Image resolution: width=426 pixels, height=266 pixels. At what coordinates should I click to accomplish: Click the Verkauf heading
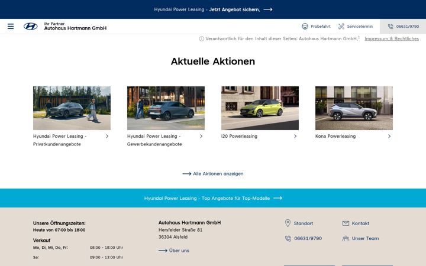tap(41, 240)
